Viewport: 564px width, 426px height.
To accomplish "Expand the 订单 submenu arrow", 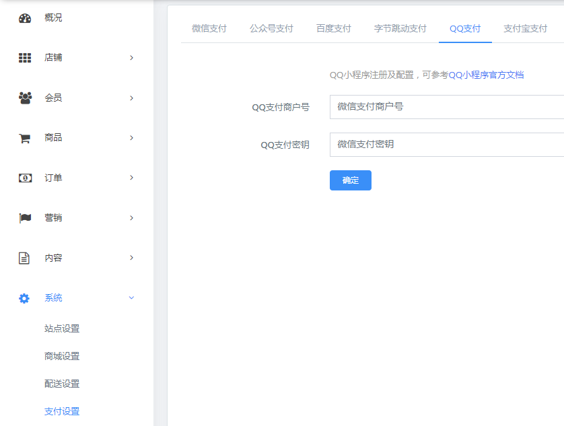I will (131, 178).
